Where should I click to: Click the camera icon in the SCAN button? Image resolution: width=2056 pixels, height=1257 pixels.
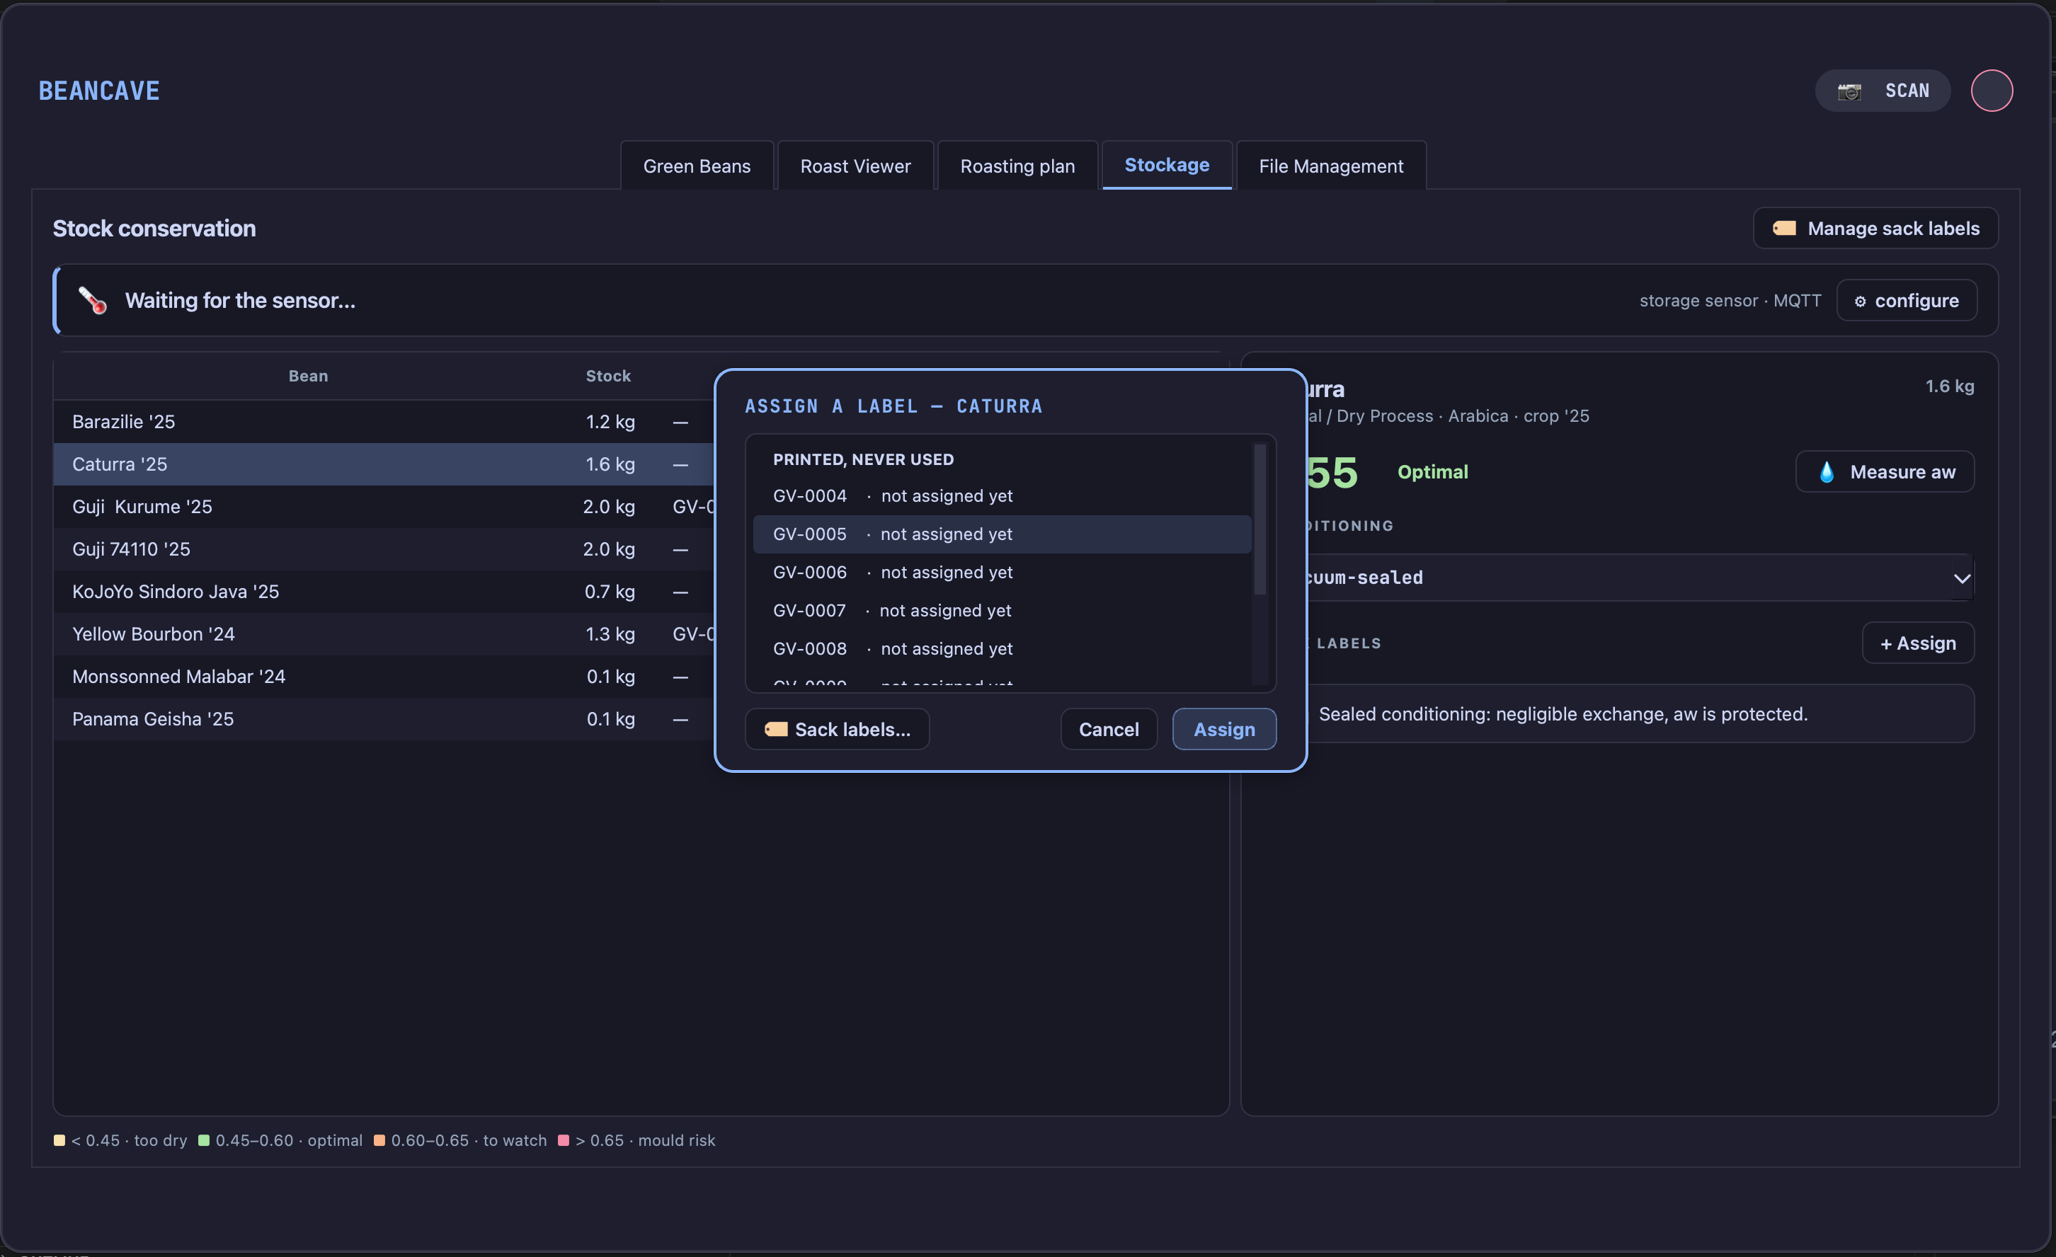tap(1849, 91)
